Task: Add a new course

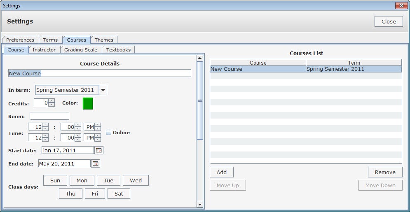Action: click(221, 172)
